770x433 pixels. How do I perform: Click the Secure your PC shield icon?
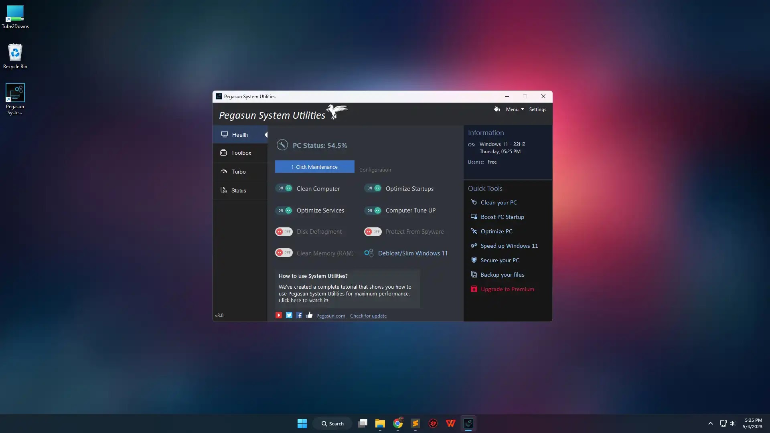pos(474,260)
